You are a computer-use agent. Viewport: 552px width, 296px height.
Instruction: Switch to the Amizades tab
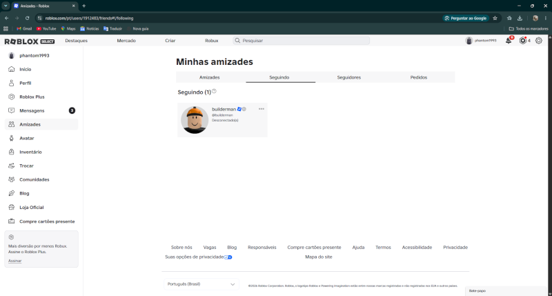tap(210, 77)
